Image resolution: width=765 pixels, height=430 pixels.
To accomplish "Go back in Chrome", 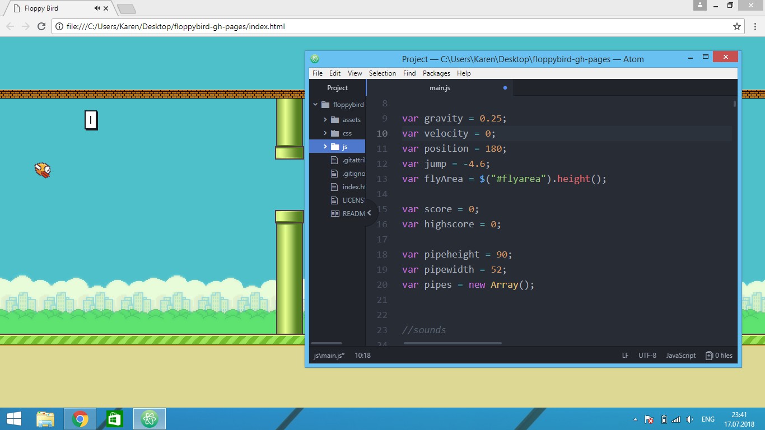I will click(x=11, y=26).
